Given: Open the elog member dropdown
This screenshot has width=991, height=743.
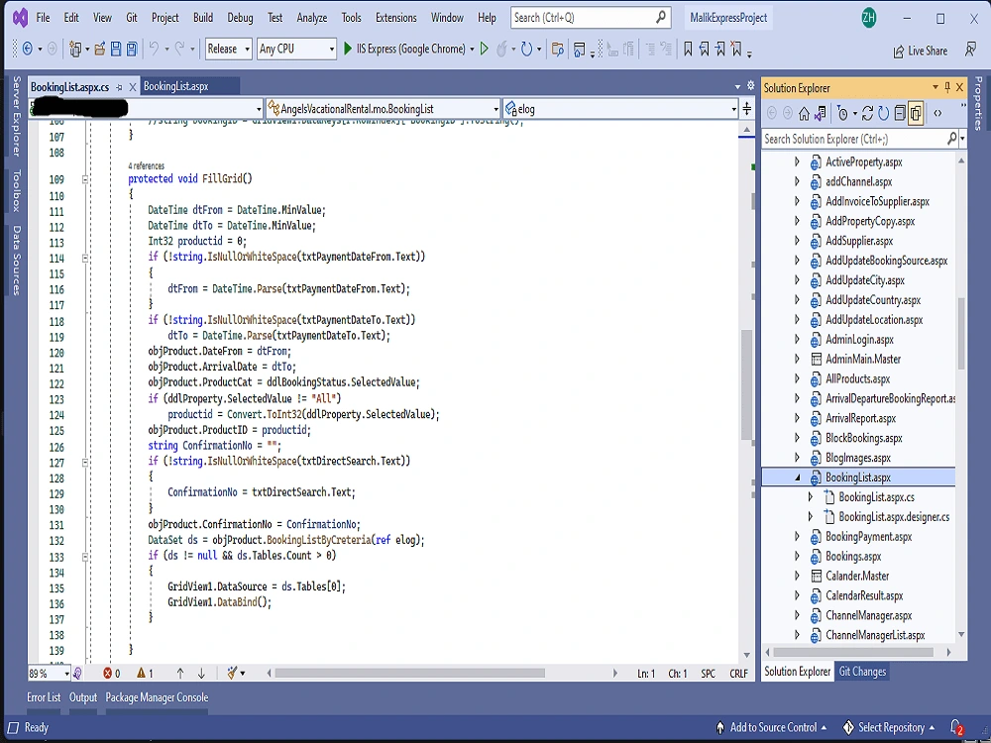Looking at the screenshot, I should [x=620, y=109].
